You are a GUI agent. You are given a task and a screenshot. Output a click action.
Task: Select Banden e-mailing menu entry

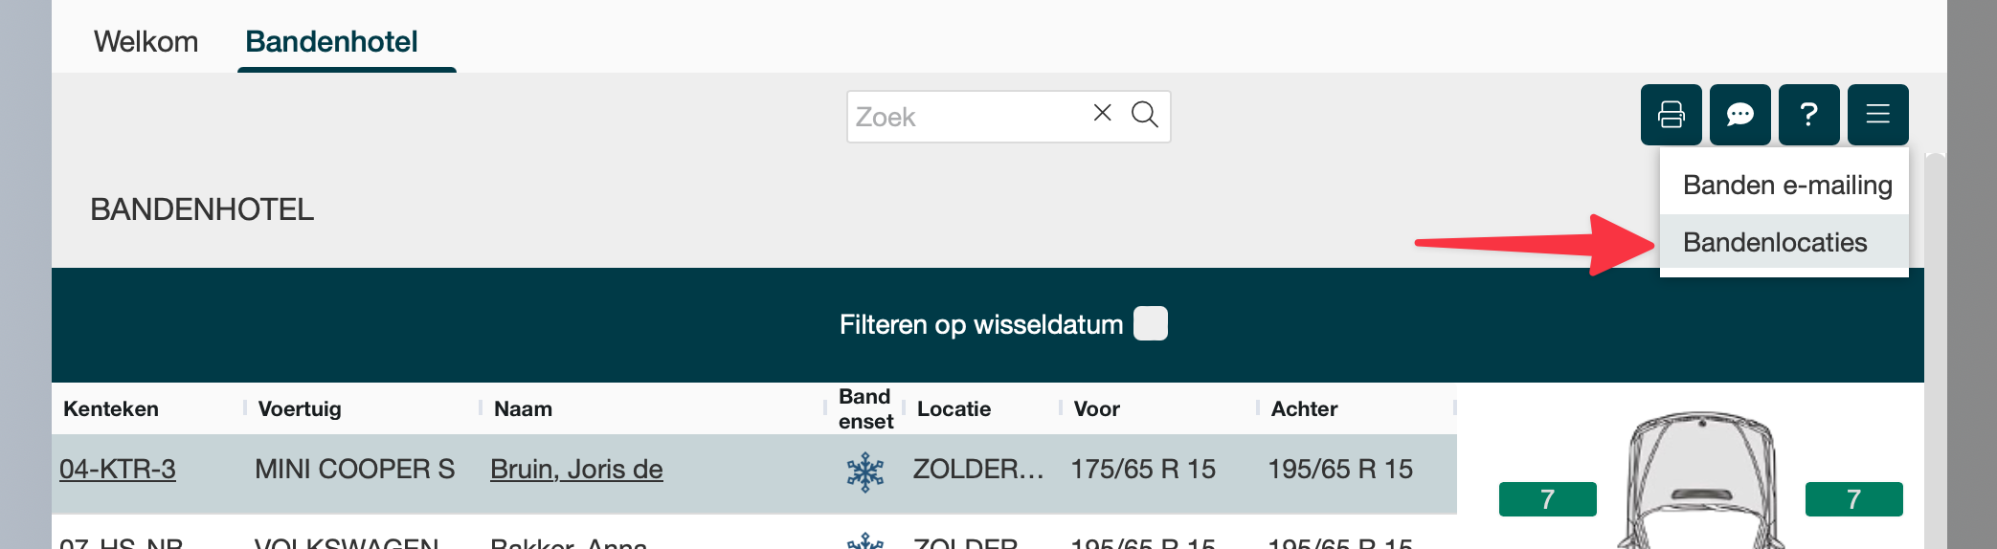point(1786,186)
